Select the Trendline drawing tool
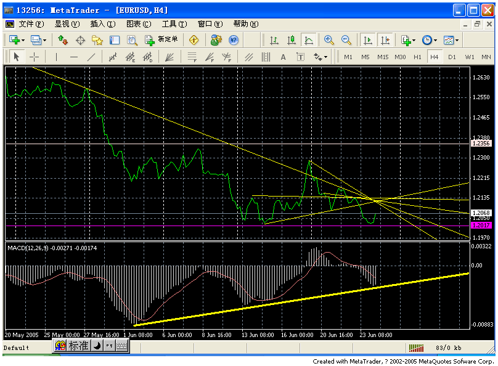This screenshot has height=366, width=498. 91,57
